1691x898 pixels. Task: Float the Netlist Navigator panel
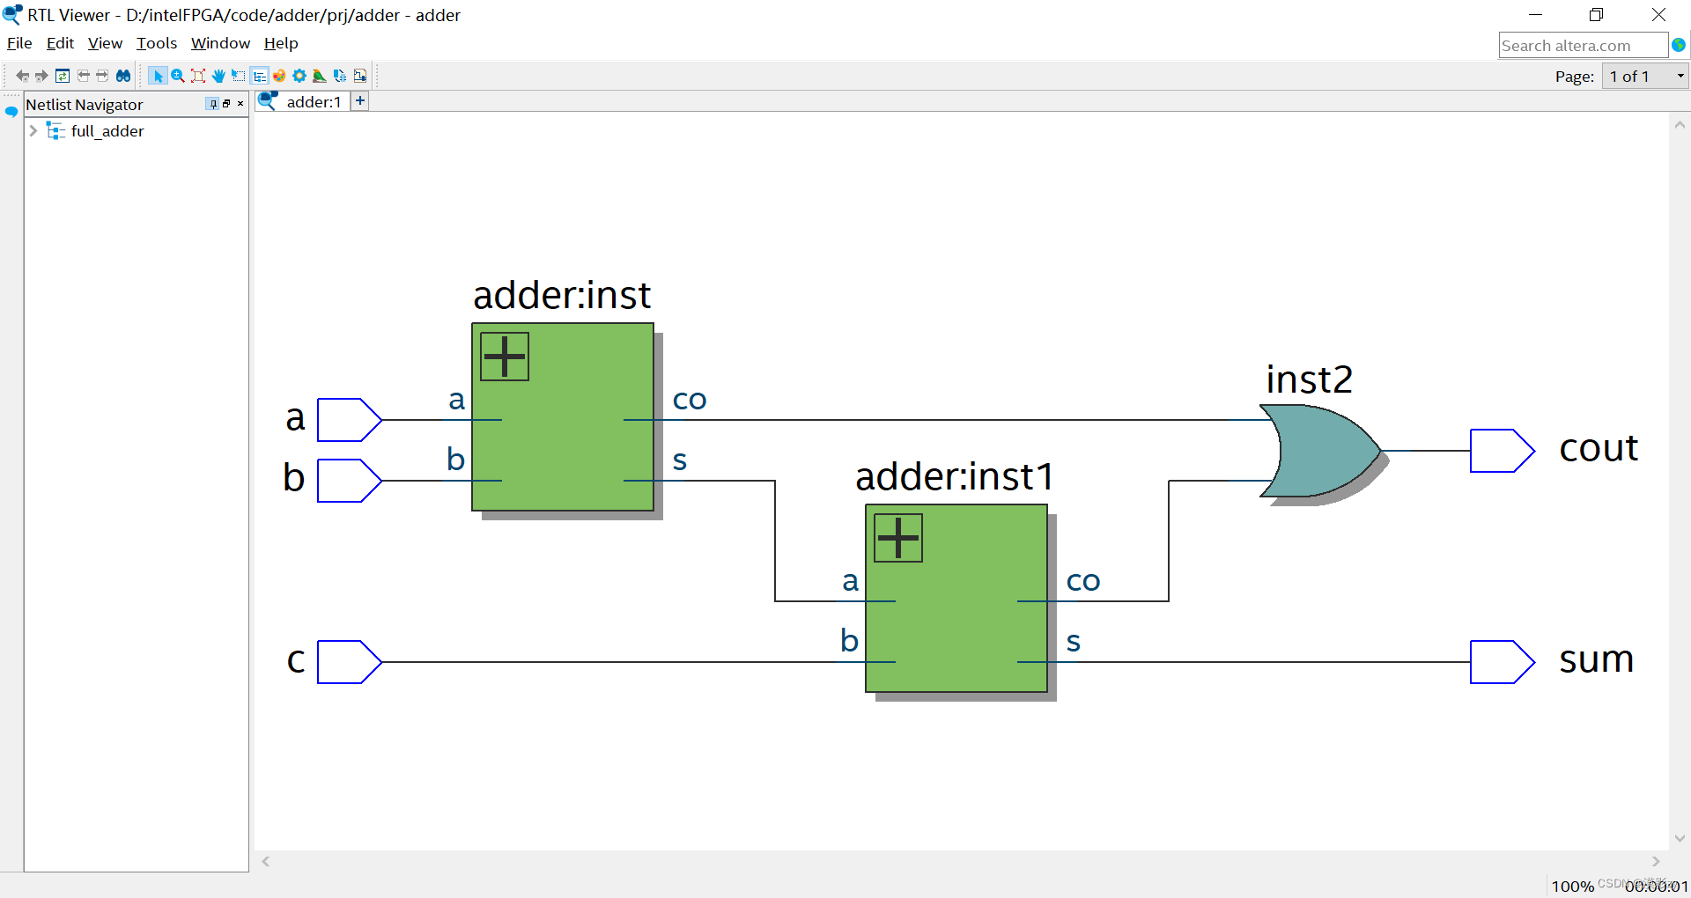(226, 104)
